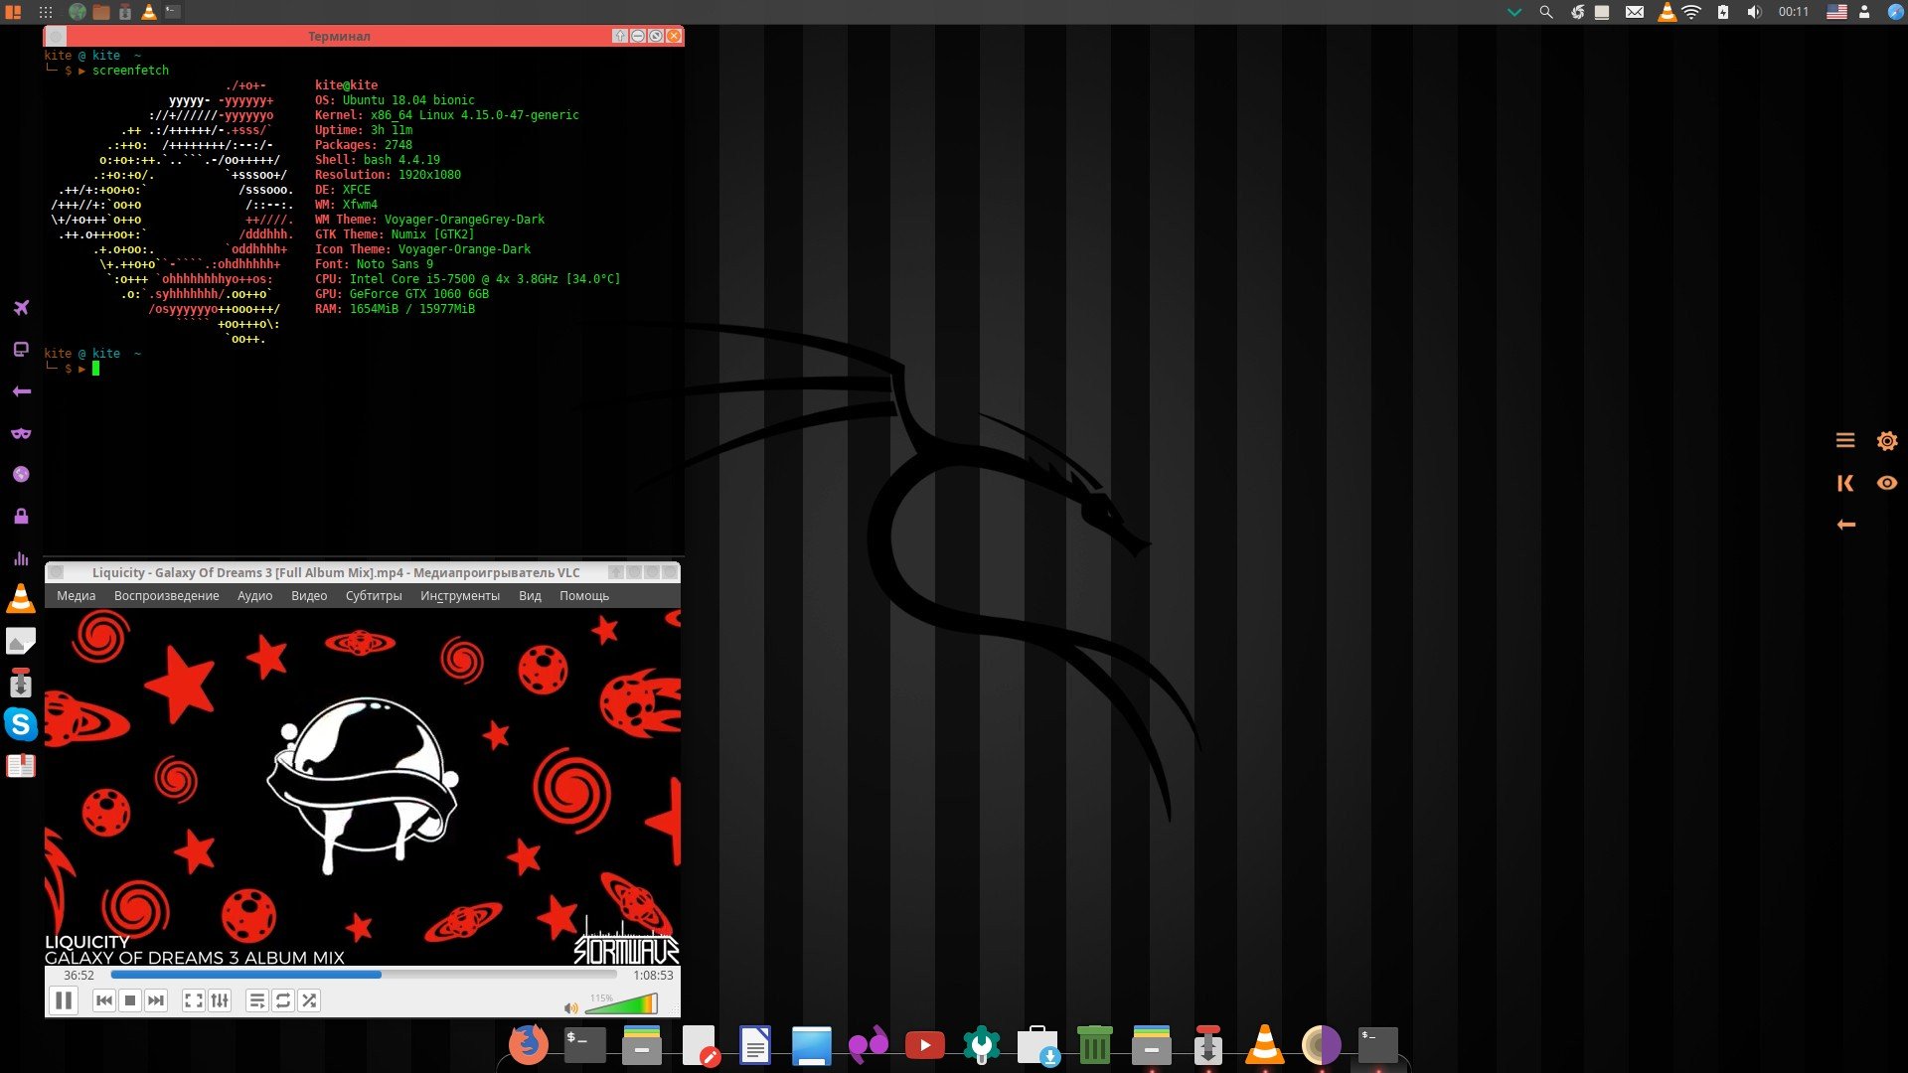
Task: Toggle shuffle random playback in VLC
Action: click(x=309, y=1000)
